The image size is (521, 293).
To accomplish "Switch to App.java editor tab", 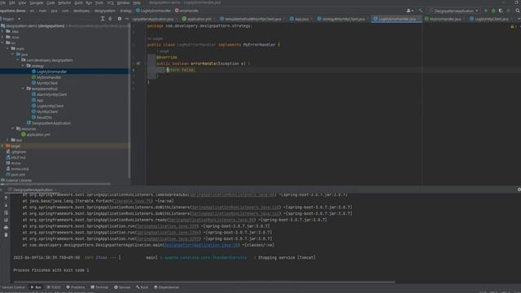I will tap(301, 19).
